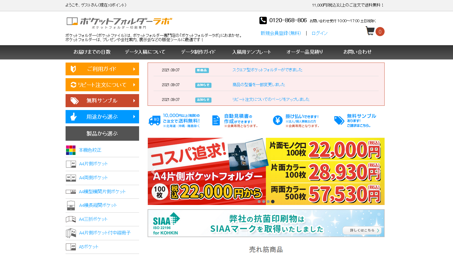The height and width of the screenshot is (257, 453).
Task: Click the free shipping truck icon
Action: [154, 121]
